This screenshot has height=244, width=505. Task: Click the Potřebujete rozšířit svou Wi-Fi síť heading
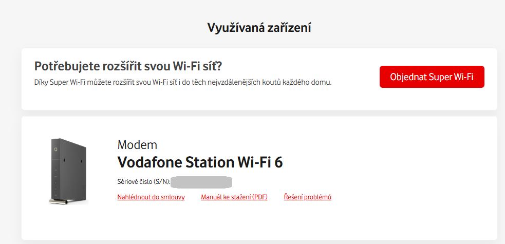pyautogui.click(x=131, y=66)
